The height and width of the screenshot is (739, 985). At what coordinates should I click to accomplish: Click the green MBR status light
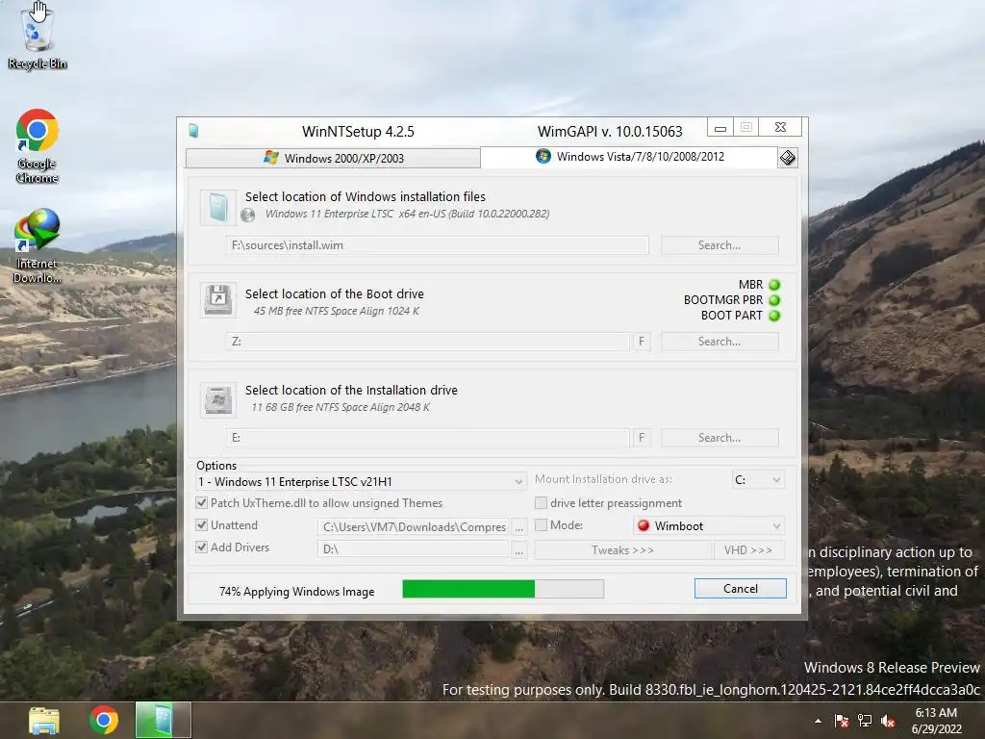pyautogui.click(x=774, y=285)
